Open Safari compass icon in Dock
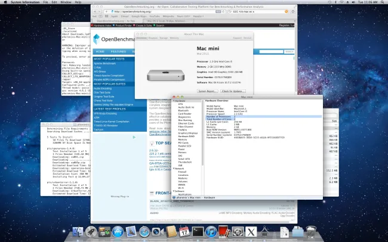Image resolution: width=388 pixels, height=242 pixels. tap(144, 232)
